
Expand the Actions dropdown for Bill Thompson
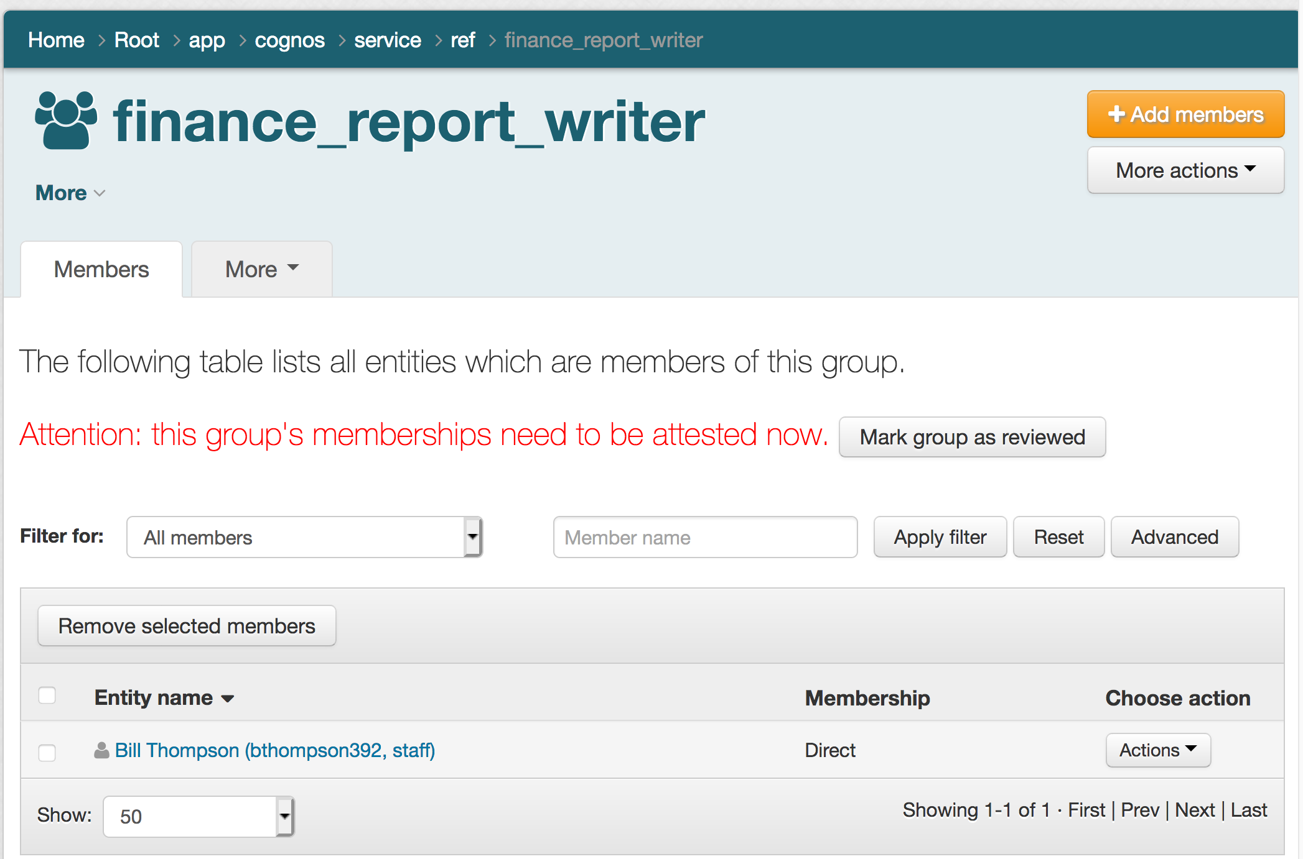1157,750
